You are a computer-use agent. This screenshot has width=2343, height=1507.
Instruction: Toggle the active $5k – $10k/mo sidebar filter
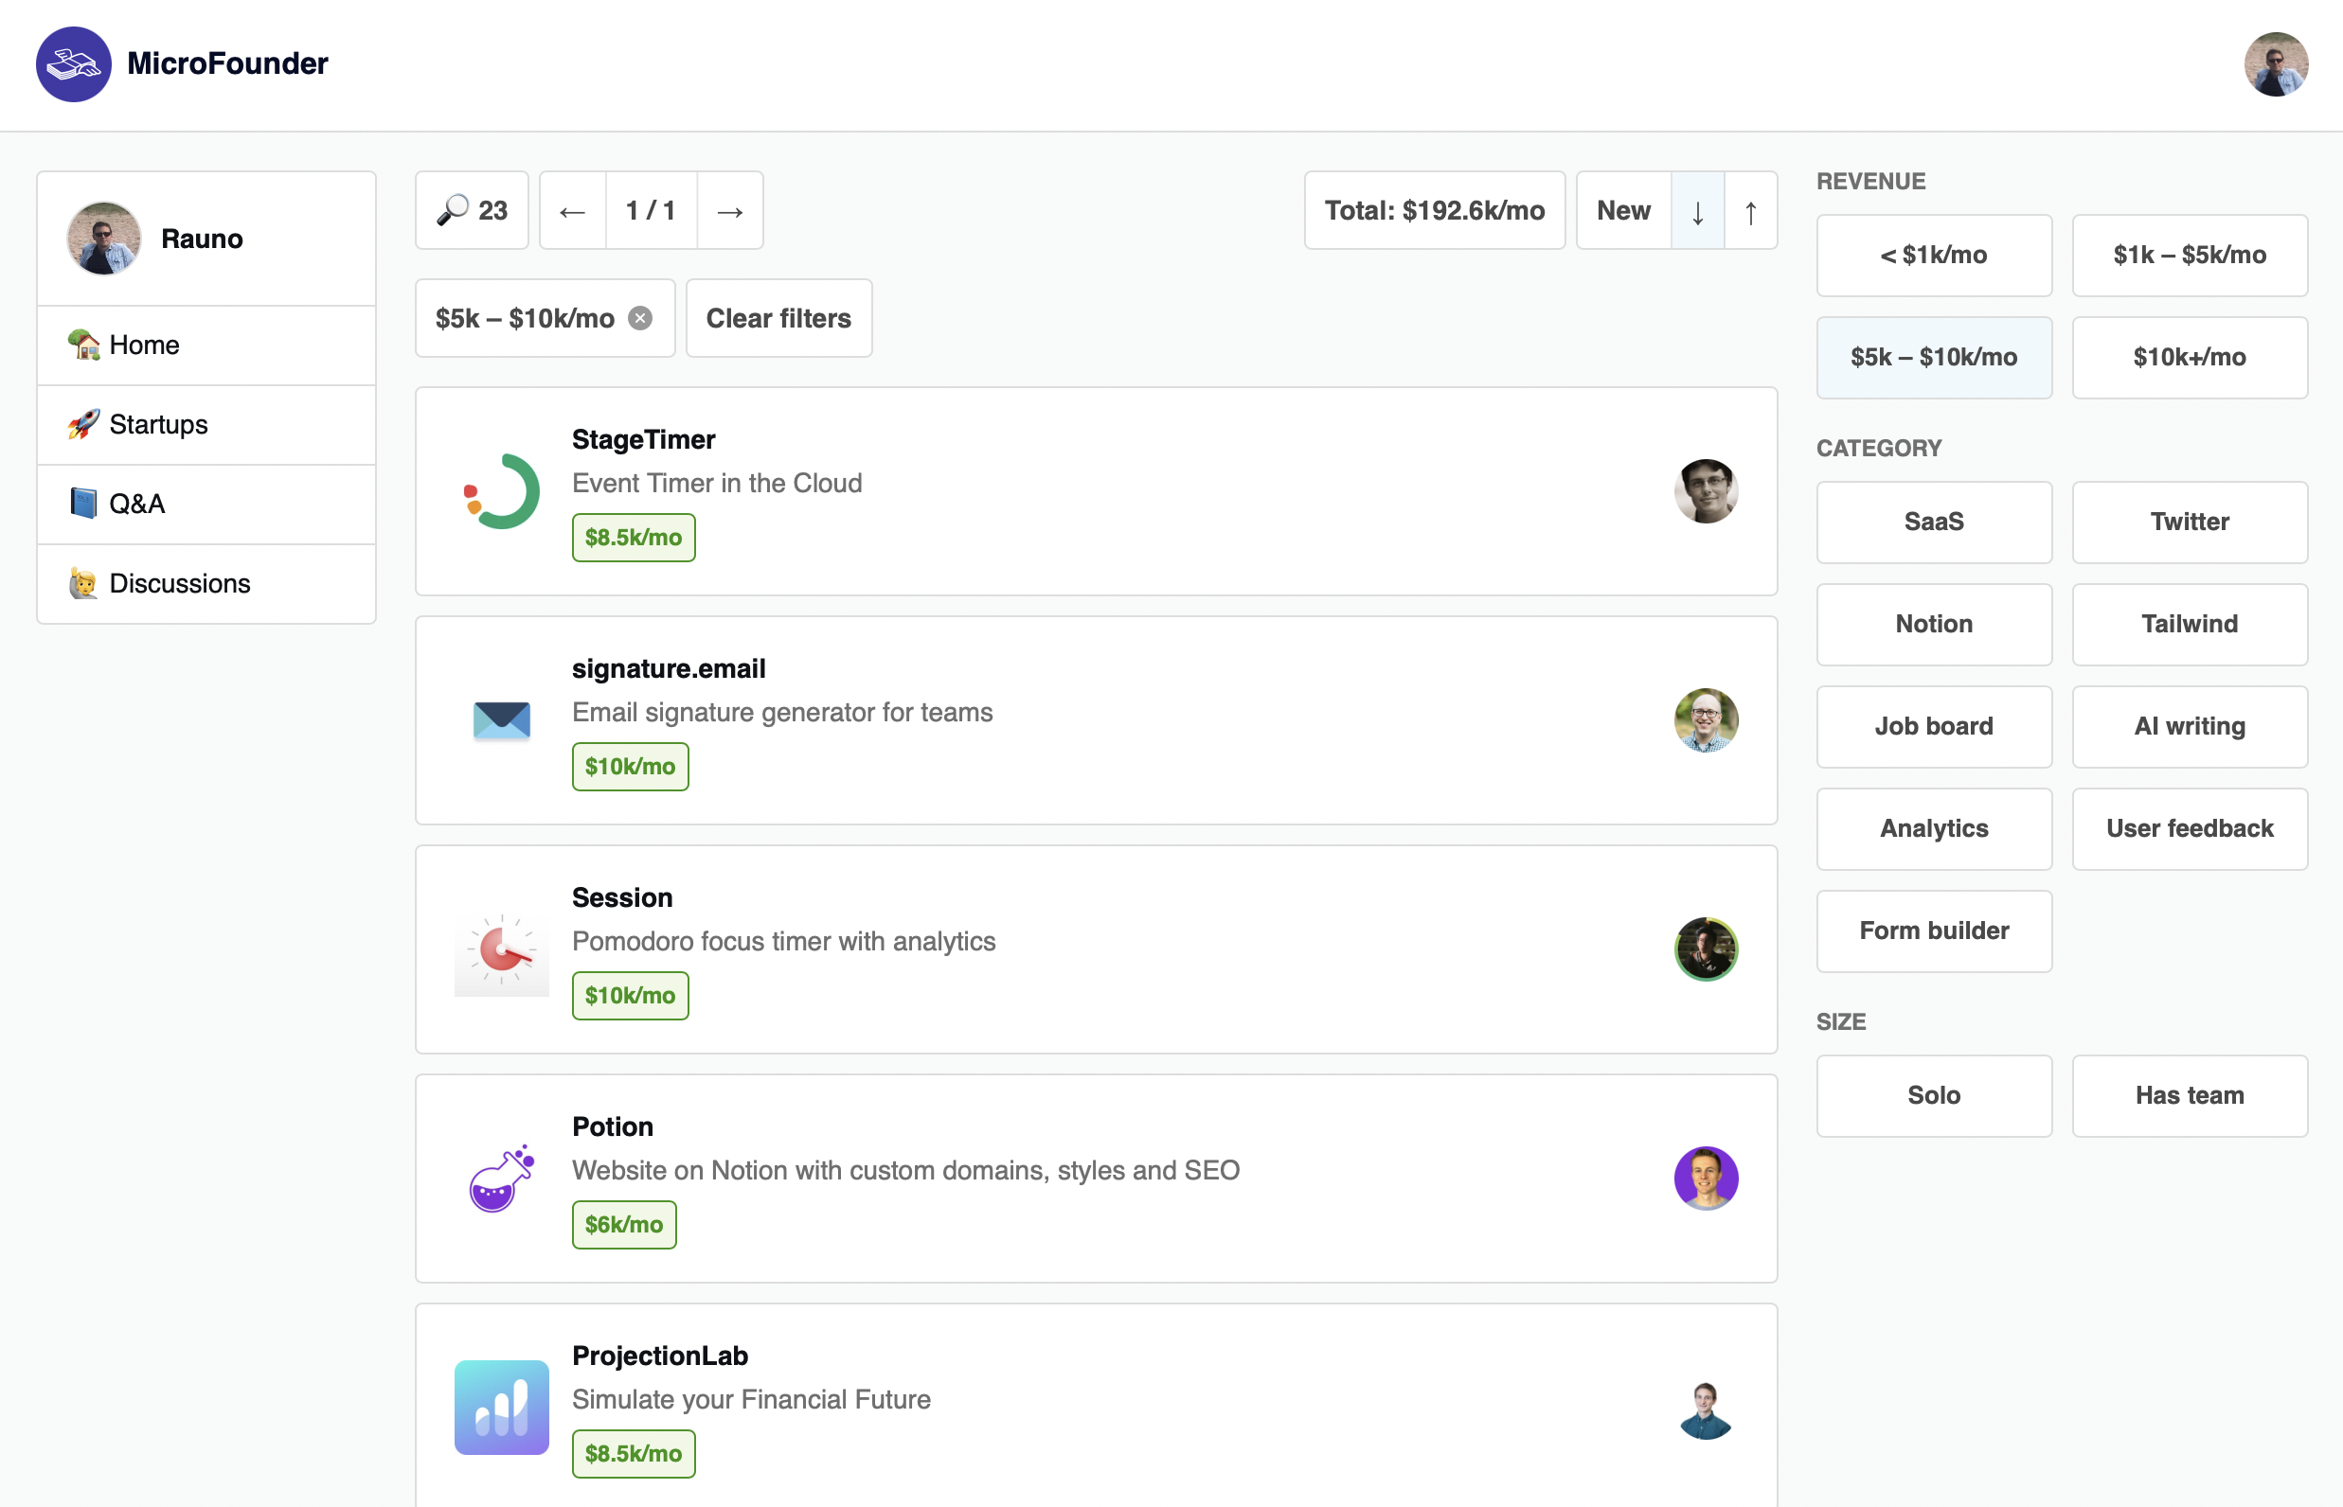click(x=1934, y=357)
